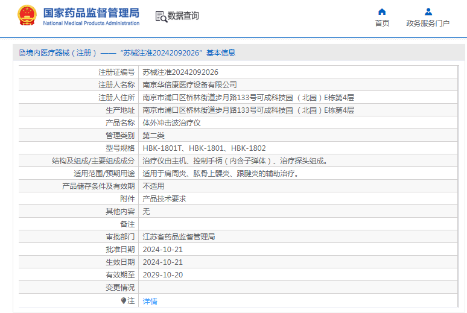Viewport: 467px width, 313px height.
Task: Click the 生产地址 row label
Action: (120, 110)
